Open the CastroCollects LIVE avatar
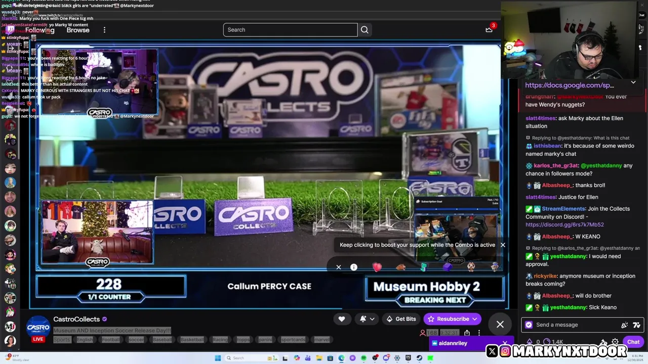 [38, 329]
